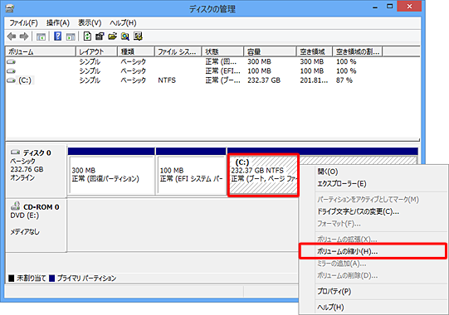Select the (C:) 232.37 GB NTFS partition block

pos(263,175)
